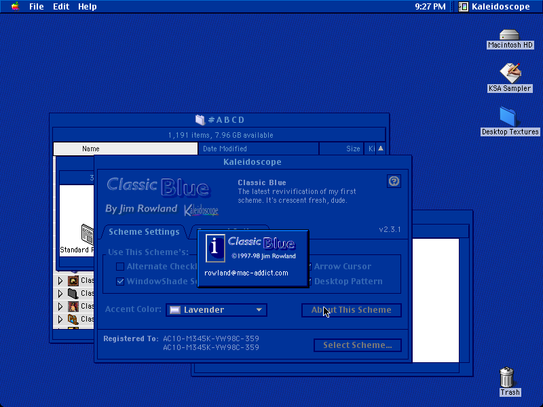Toggle the Arrow Cursor option
The height and width of the screenshot is (407, 543).
(x=343, y=267)
